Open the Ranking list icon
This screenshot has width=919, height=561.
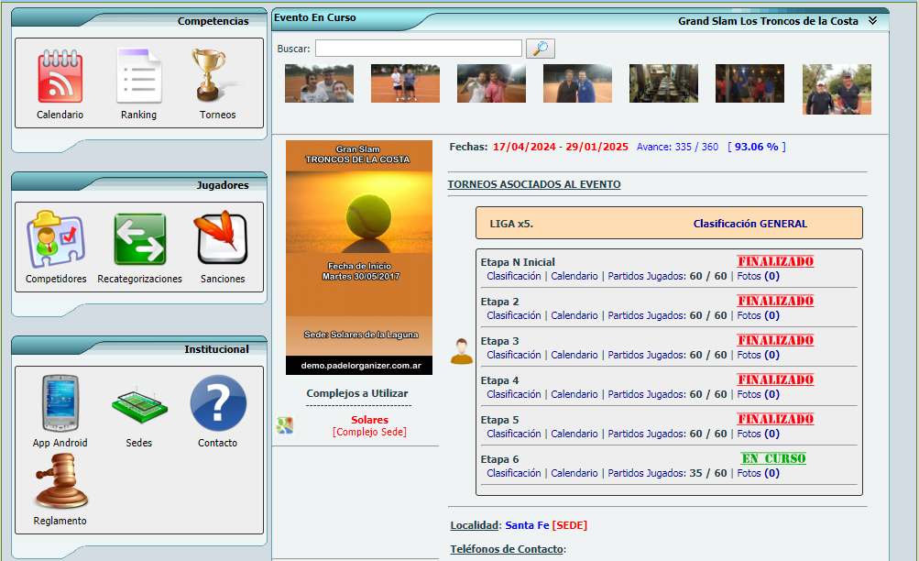point(138,76)
